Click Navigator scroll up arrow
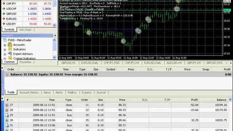Image resolution: width=233 pixels, height=131 pixels. 54,40
